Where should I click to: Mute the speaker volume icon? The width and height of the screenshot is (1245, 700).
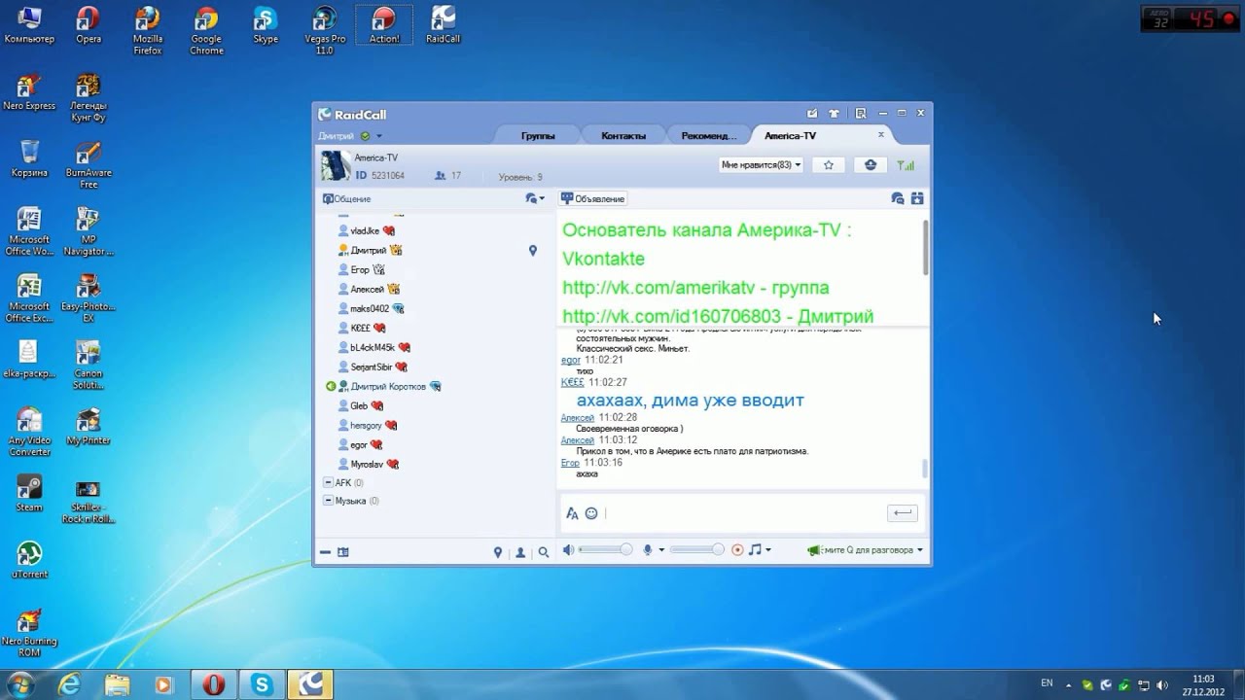coord(569,550)
